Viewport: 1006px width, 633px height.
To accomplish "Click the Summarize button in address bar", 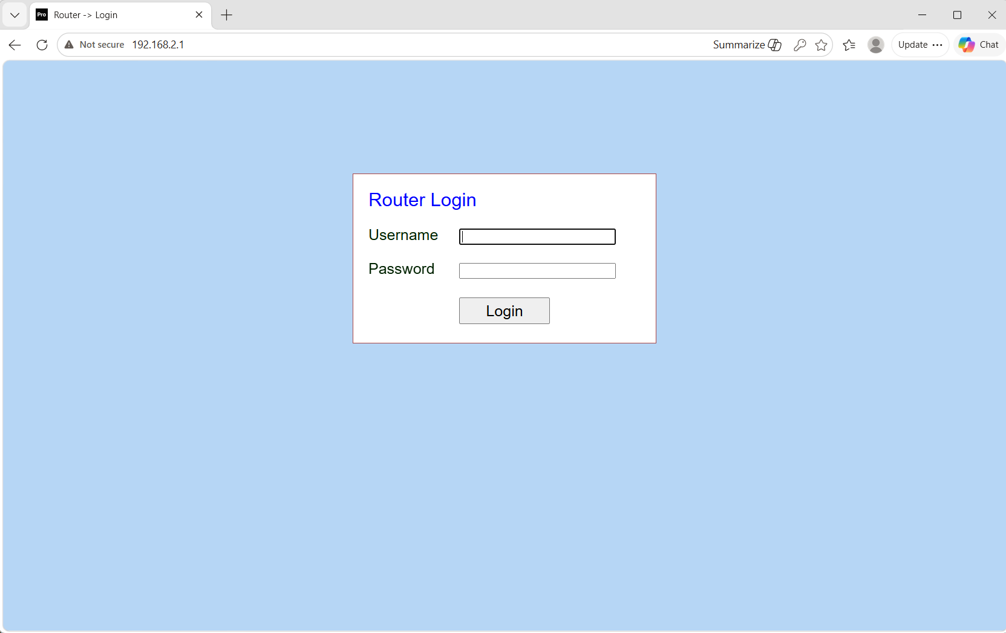I will (747, 45).
